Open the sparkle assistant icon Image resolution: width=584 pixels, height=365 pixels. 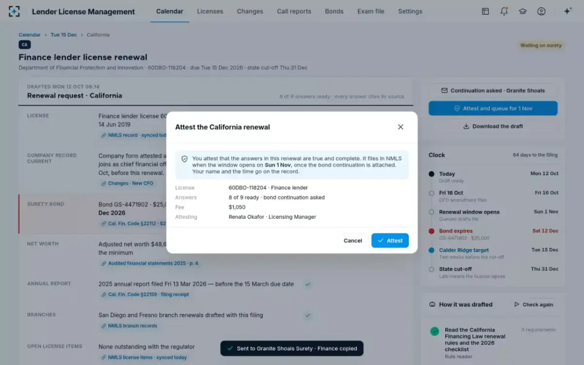click(x=567, y=11)
